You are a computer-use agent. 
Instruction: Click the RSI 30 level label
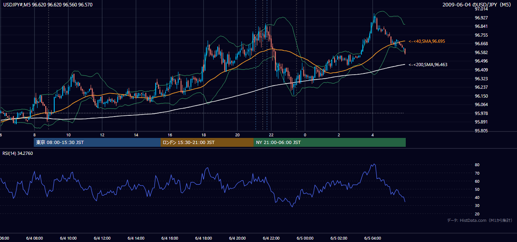click(x=477, y=206)
